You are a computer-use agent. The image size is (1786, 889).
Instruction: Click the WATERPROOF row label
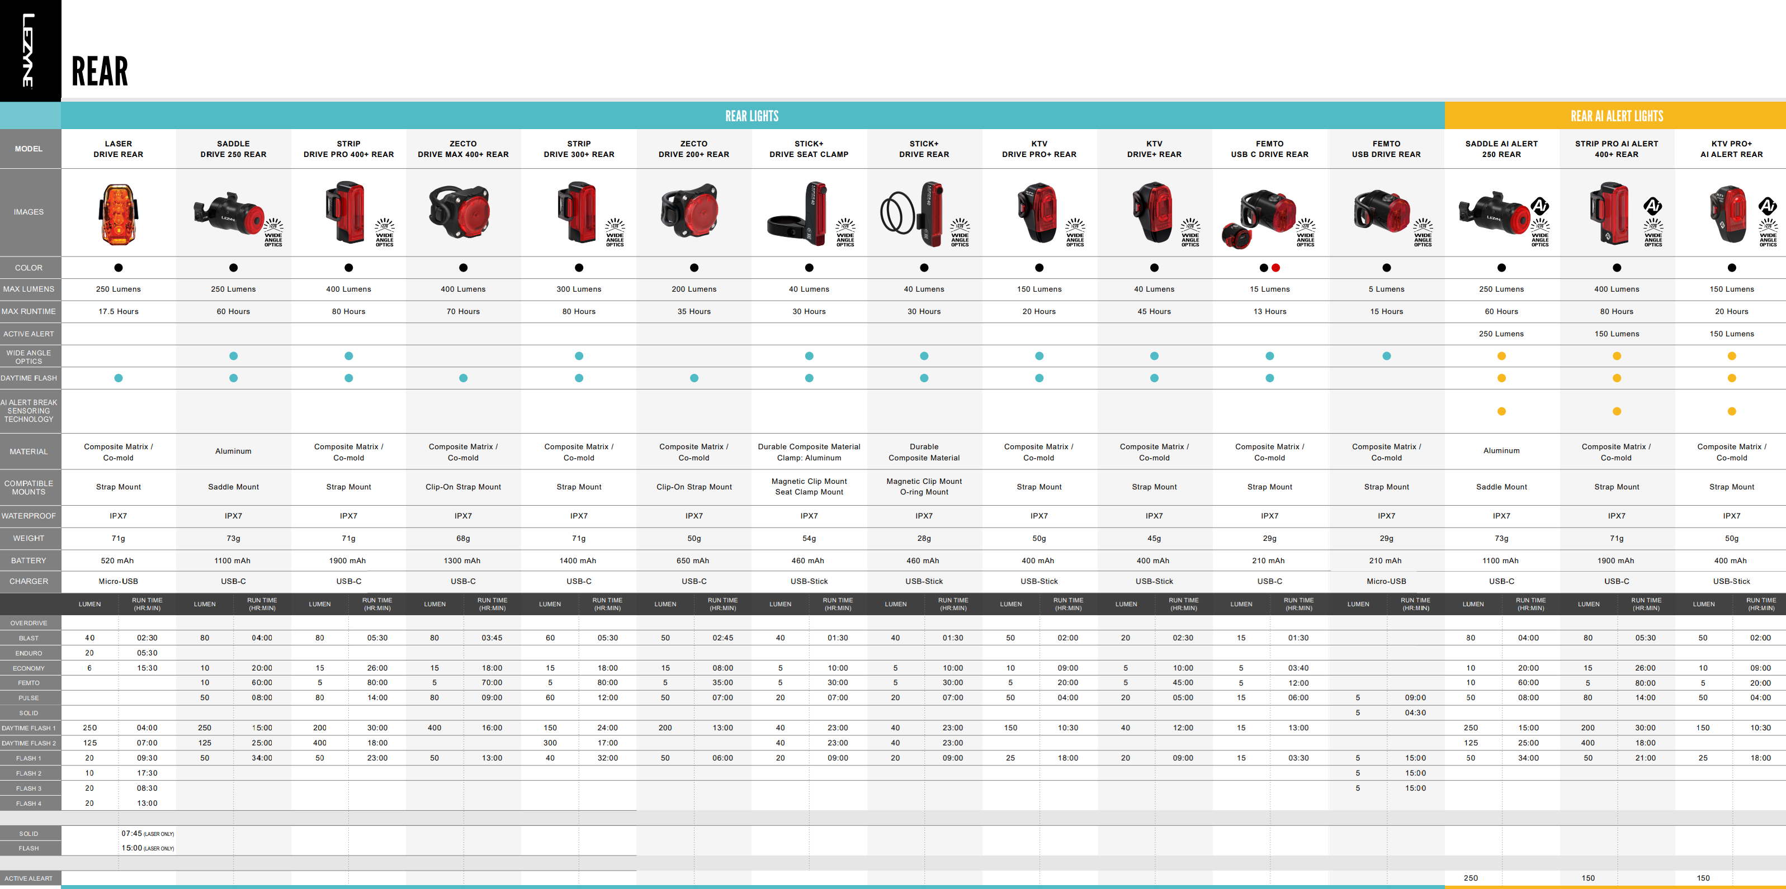tap(29, 516)
